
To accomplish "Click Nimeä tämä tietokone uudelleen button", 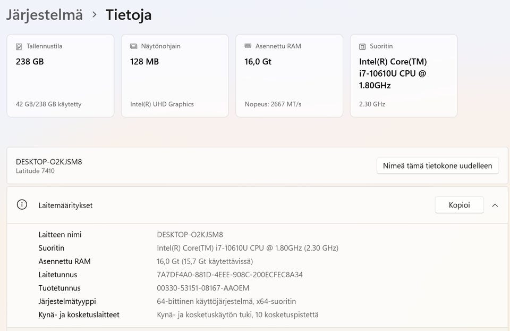I will (x=438, y=165).
